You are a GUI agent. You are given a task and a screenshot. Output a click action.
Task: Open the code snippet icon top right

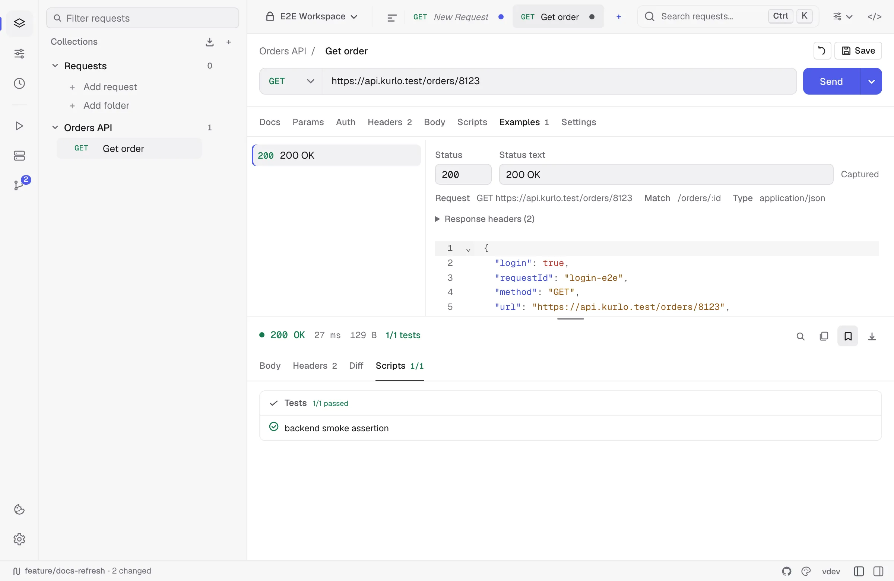pos(875,16)
